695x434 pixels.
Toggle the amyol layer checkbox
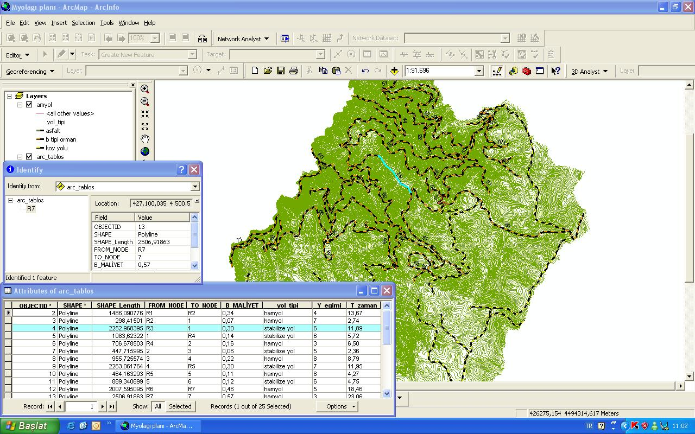(29, 105)
